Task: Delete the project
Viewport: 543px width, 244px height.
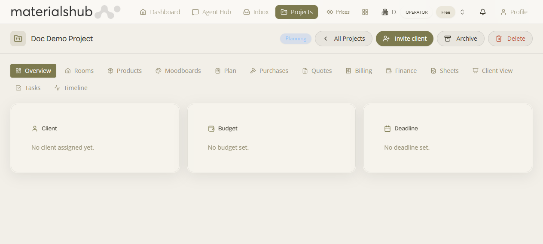Action: click(x=510, y=39)
